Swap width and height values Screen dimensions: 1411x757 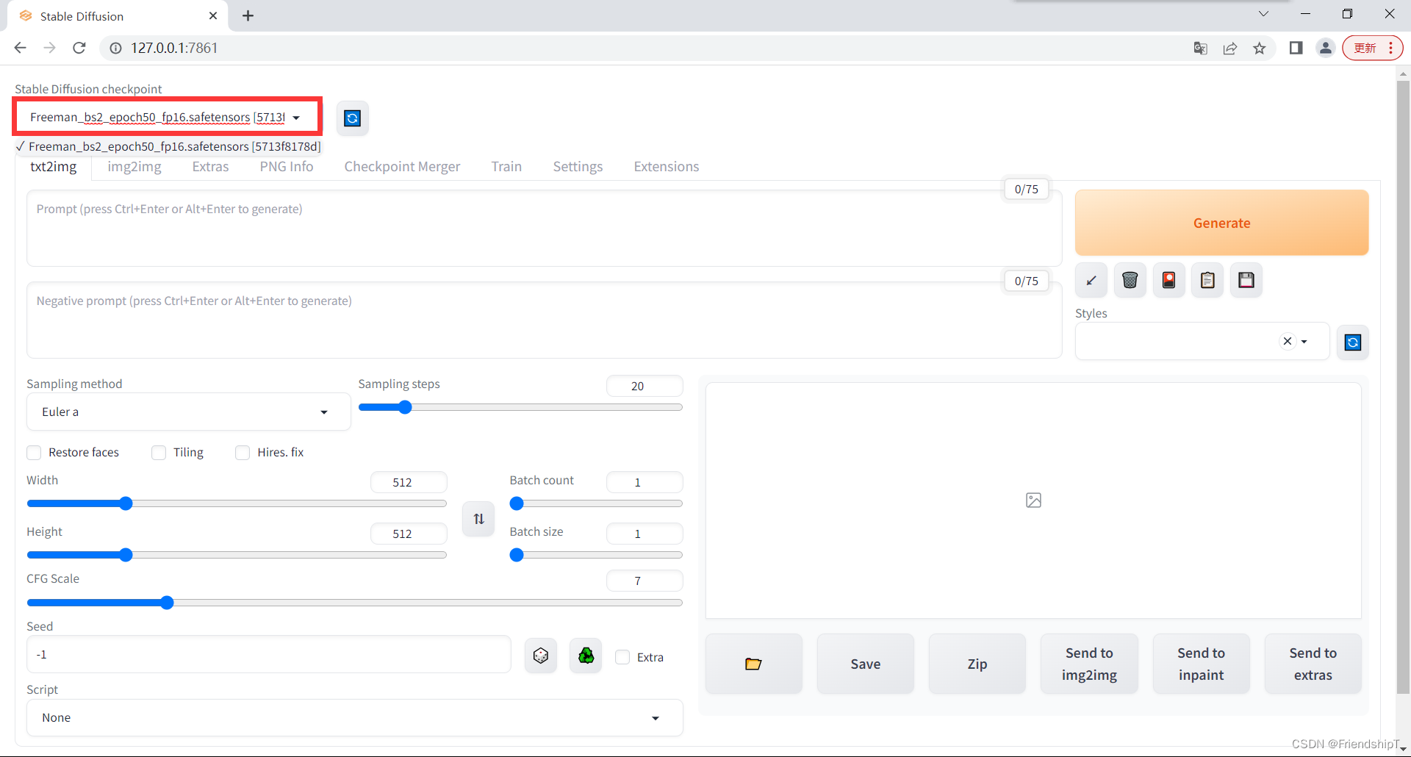[478, 519]
